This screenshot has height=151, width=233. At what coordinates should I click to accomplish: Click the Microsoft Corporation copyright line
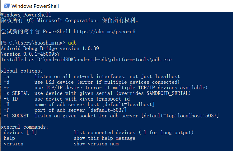[70, 20]
